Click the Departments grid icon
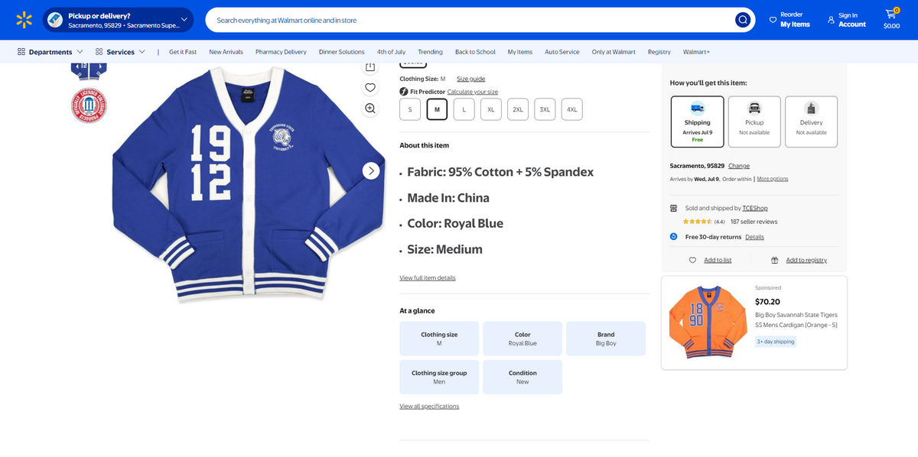 tap(21, 52)
